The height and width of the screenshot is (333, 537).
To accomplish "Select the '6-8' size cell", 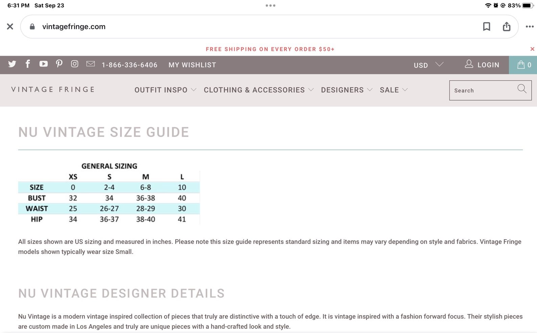I will pyautogui.click(x=145, y=187).
